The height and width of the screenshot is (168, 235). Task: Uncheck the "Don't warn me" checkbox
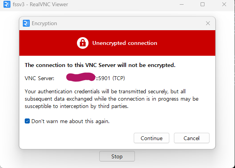click(27, 121)
